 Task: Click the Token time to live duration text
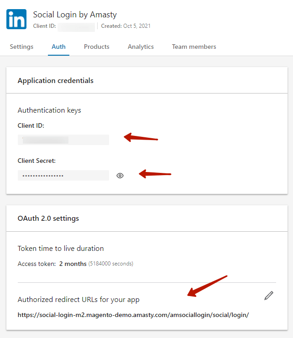pyautogui.click(x=61, y=249)
